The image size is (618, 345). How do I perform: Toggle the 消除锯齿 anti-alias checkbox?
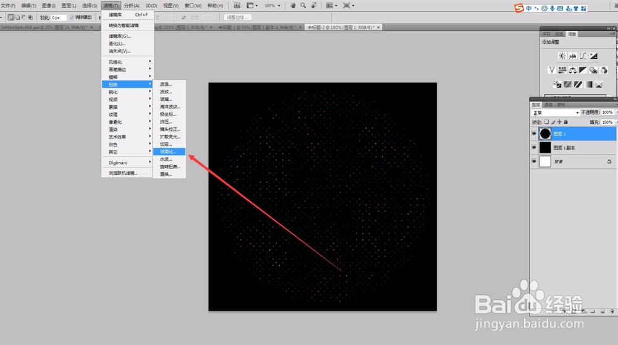(72, 17)
